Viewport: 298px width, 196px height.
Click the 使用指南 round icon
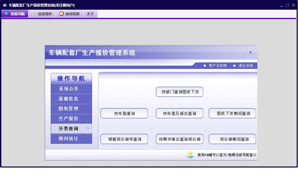tap(61, 14)
